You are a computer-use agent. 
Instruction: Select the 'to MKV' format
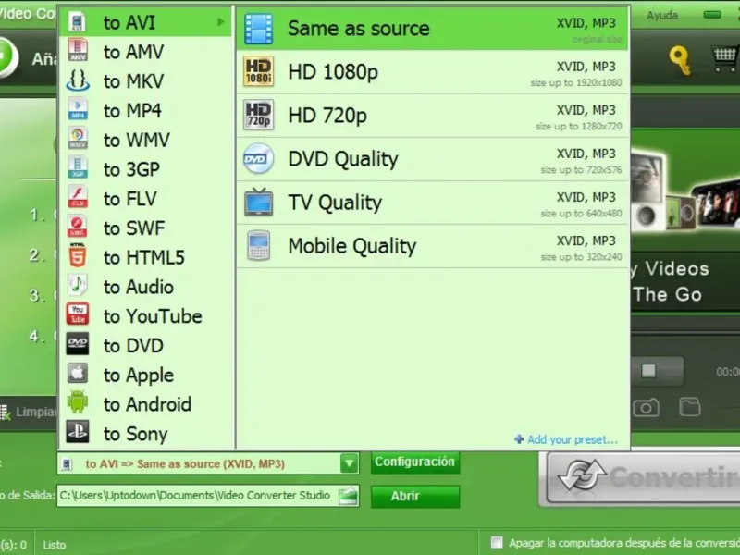click(x=145, y=81)
